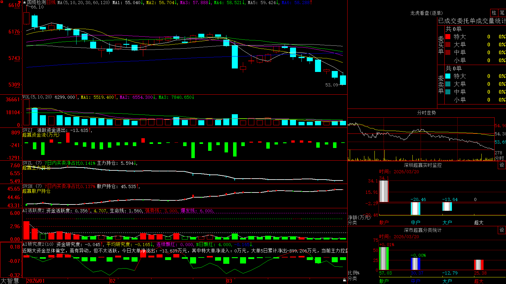
Task: Select 散户 category in 深市超赢分类统计
Action: tap(384, 281)
